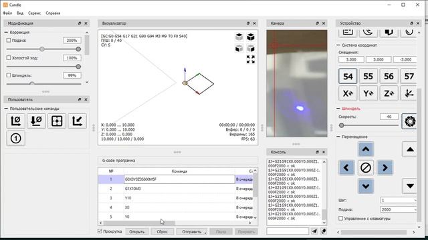Click the fit-to-view expand arrows icon

251,59
